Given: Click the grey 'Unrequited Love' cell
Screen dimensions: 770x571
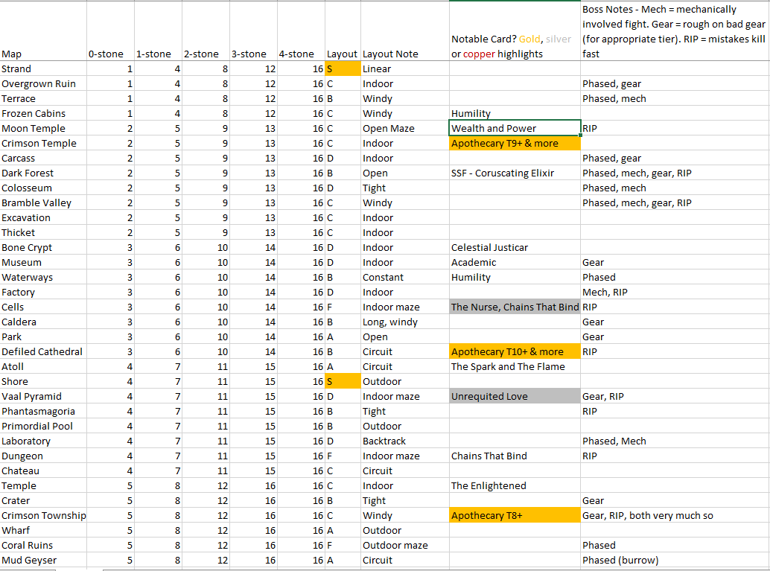Looking at the screenshot, I should coord(515,396).
